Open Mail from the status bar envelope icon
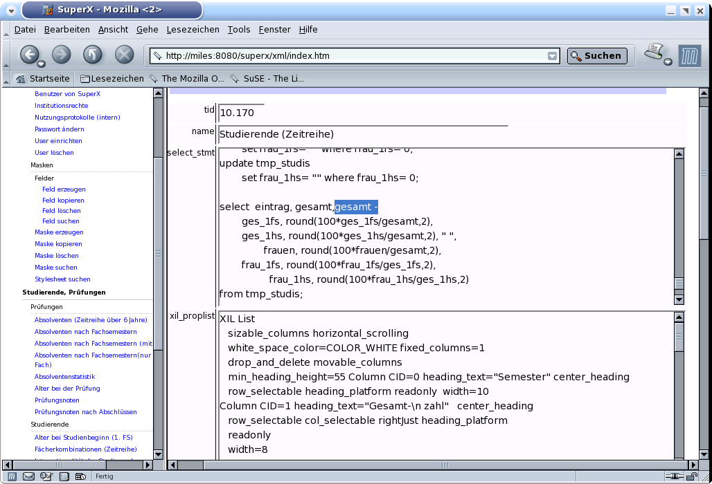This screenshot has width=712, height=484. [29, 476]
